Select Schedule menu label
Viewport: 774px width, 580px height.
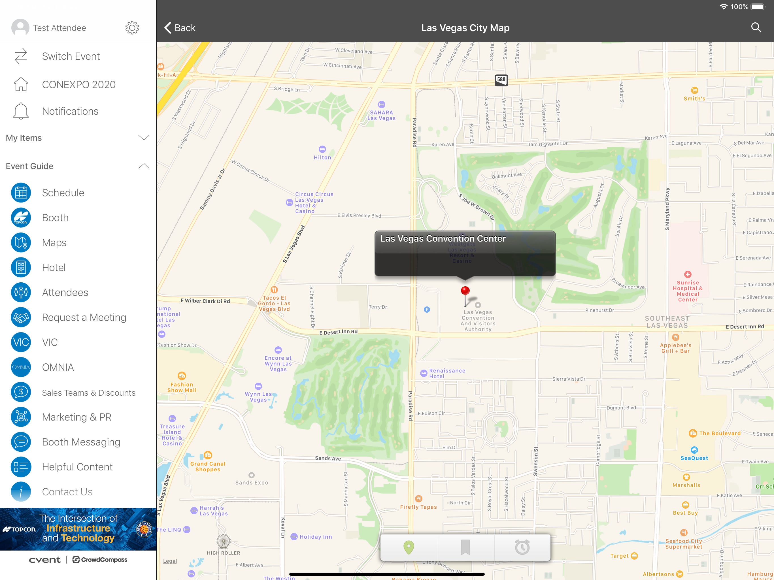[x=63, y=193]
